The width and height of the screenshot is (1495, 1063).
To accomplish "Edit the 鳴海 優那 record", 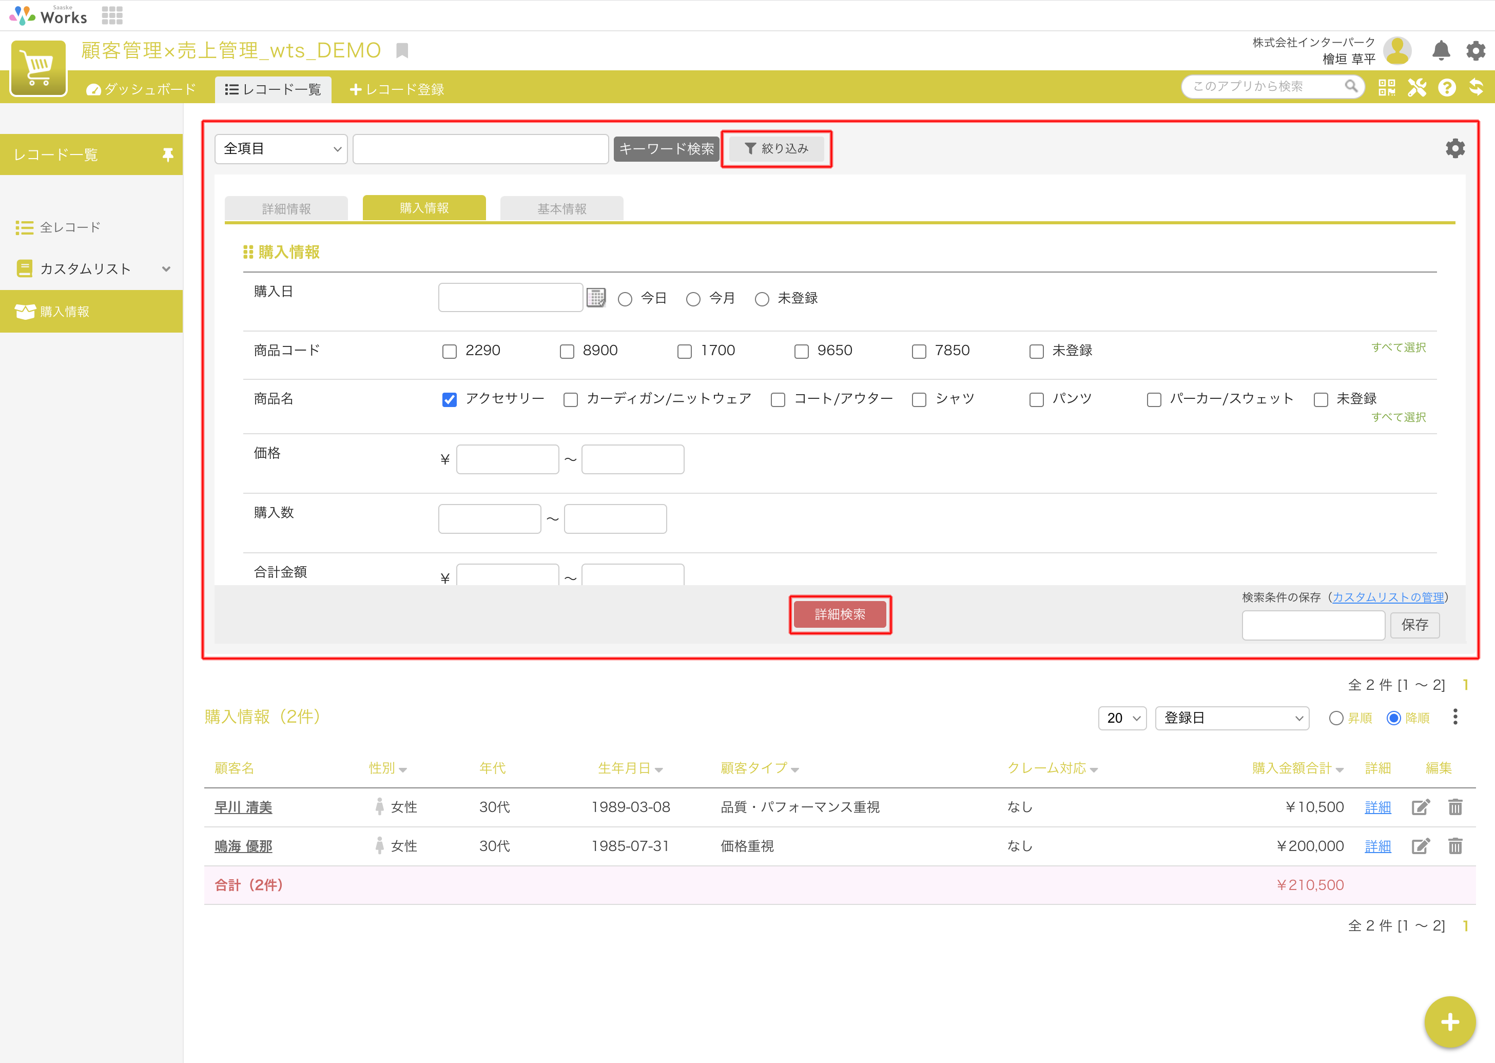I will coord(1421,846).
